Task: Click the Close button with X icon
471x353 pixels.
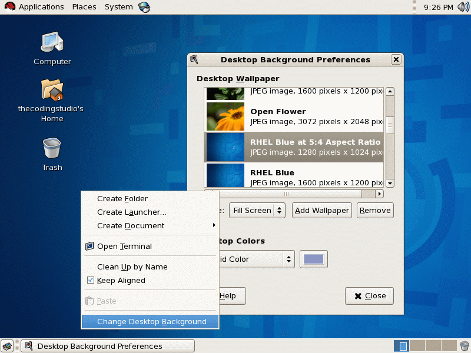Action: coord(370,296)
